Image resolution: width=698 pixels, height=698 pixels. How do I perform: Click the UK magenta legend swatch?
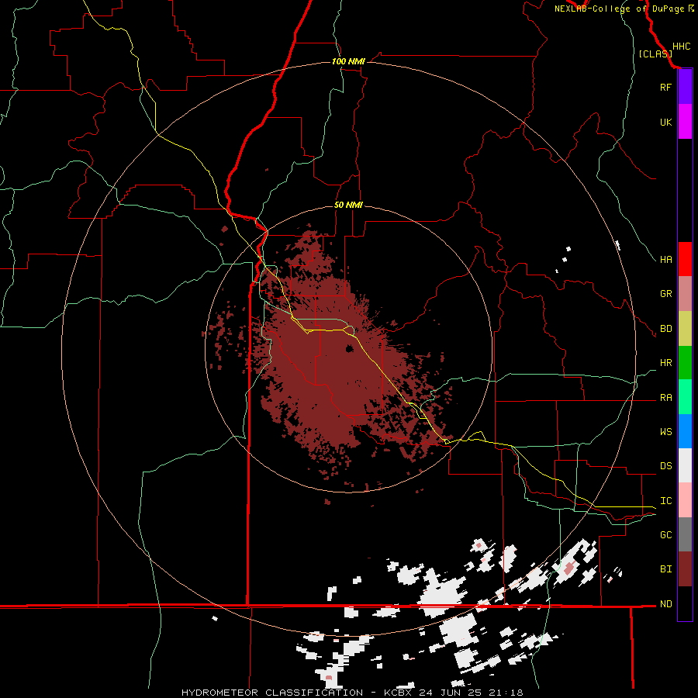[685, 122]
